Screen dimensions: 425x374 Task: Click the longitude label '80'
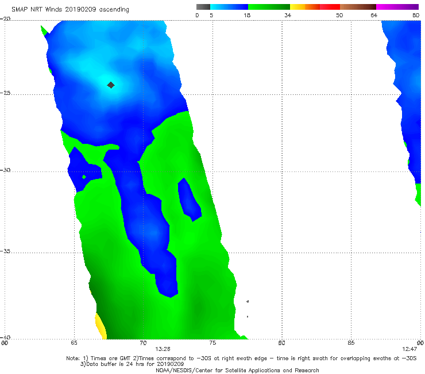pyautogui.click(x=282, y=343)
